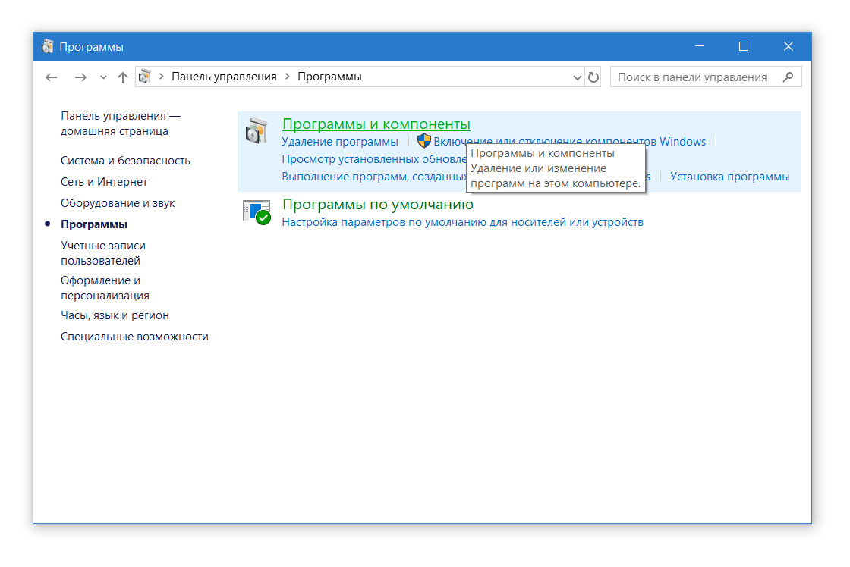Expand the chevron after Панель управления
Screen dimensions: 850x567
[x=288, y=77]
